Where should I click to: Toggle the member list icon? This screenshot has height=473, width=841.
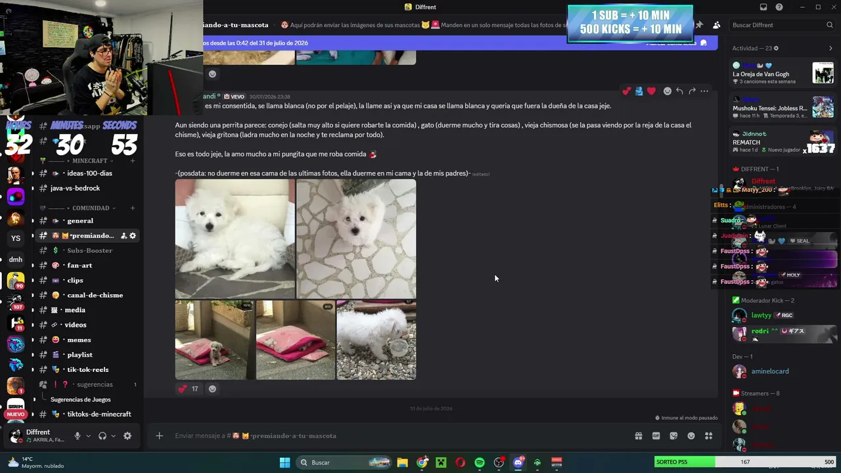(716, 25)
